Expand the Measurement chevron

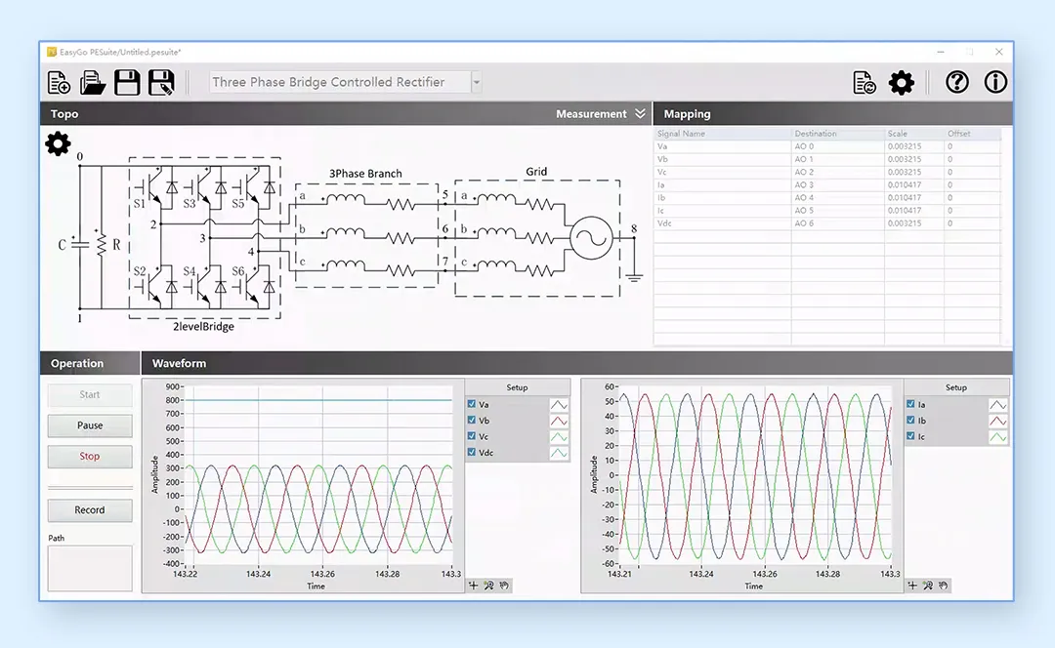coord(640,113)
